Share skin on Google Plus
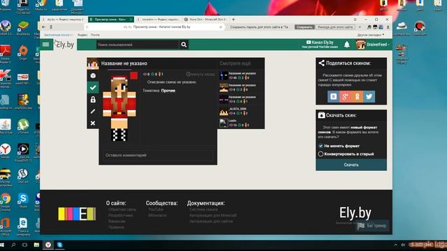Screen dimensions: 447x251 tap(345, 96)
